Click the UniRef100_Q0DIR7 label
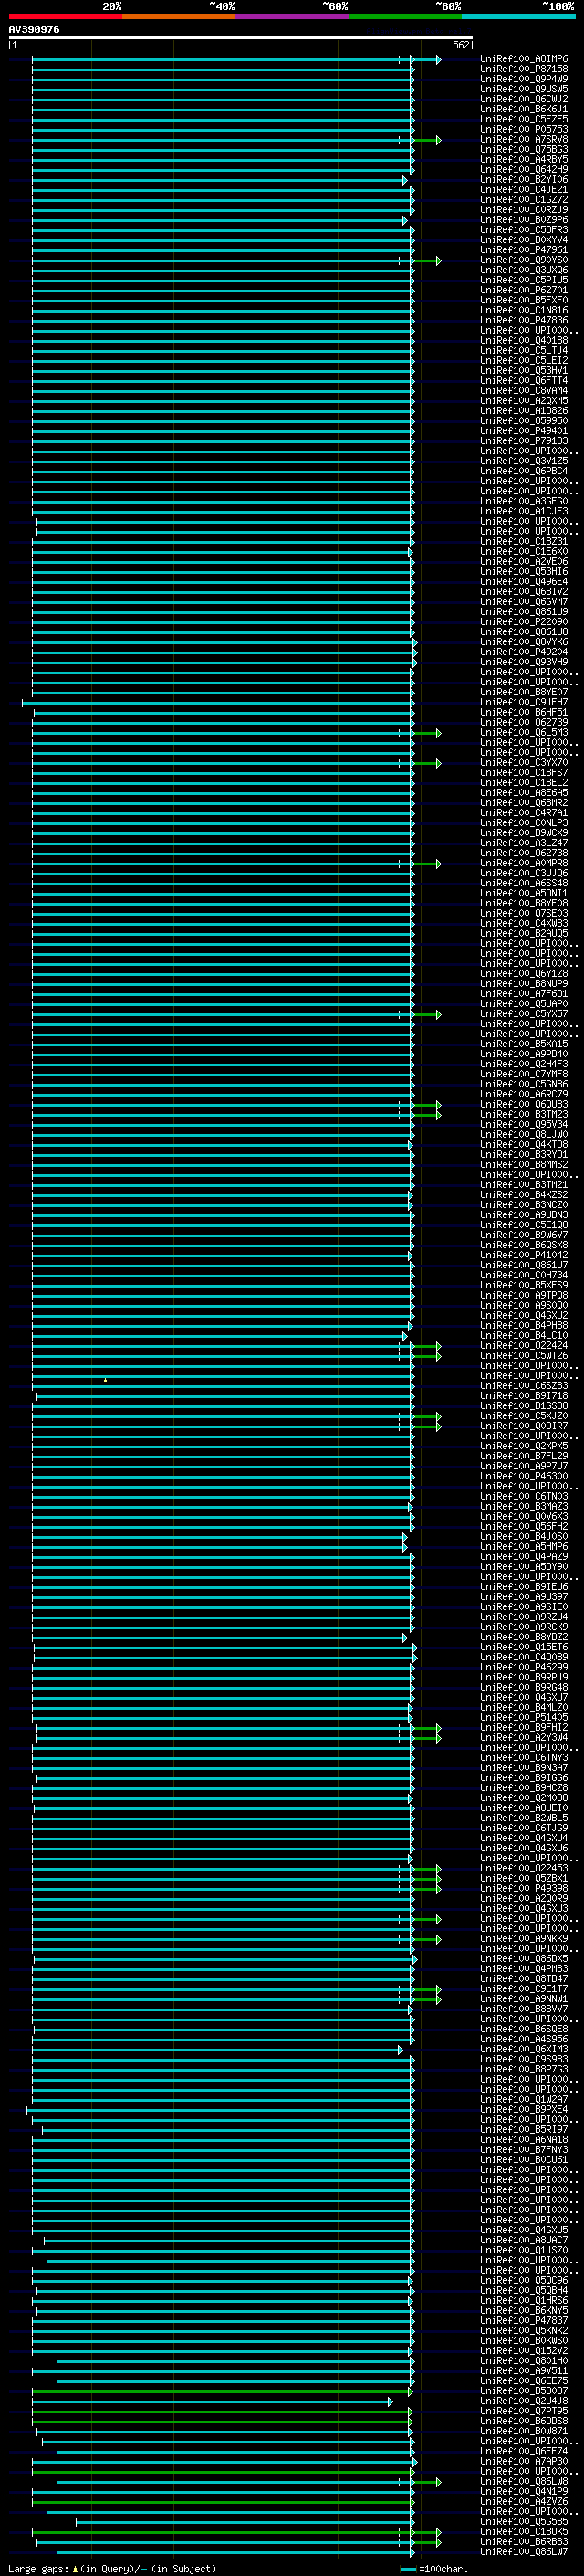 pyautogui.click(x=524, y=1426)
